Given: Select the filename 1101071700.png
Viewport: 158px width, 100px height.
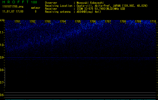Looking at the screenshot, I should [x=13, y=6].
